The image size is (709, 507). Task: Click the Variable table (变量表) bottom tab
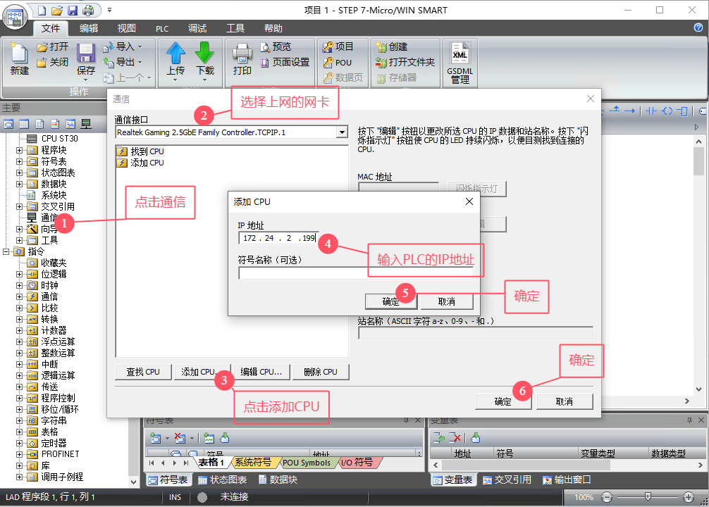click(x=452, y=480)
